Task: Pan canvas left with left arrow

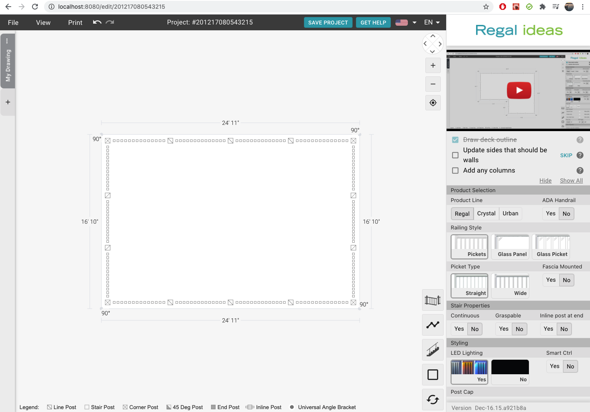Action: coord(425,44)
